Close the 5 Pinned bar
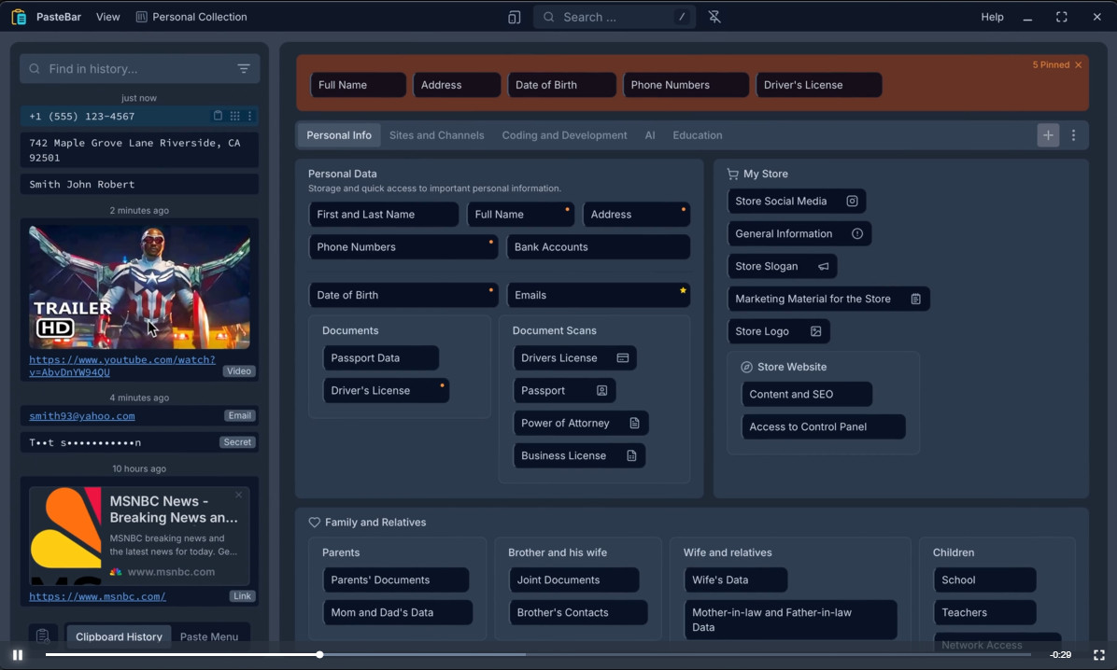The width and height of the screenshot is (1117, 670). 1079,64
